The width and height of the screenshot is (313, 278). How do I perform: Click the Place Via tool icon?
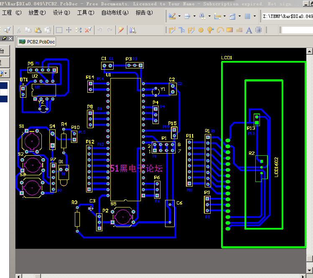[210, 30]
